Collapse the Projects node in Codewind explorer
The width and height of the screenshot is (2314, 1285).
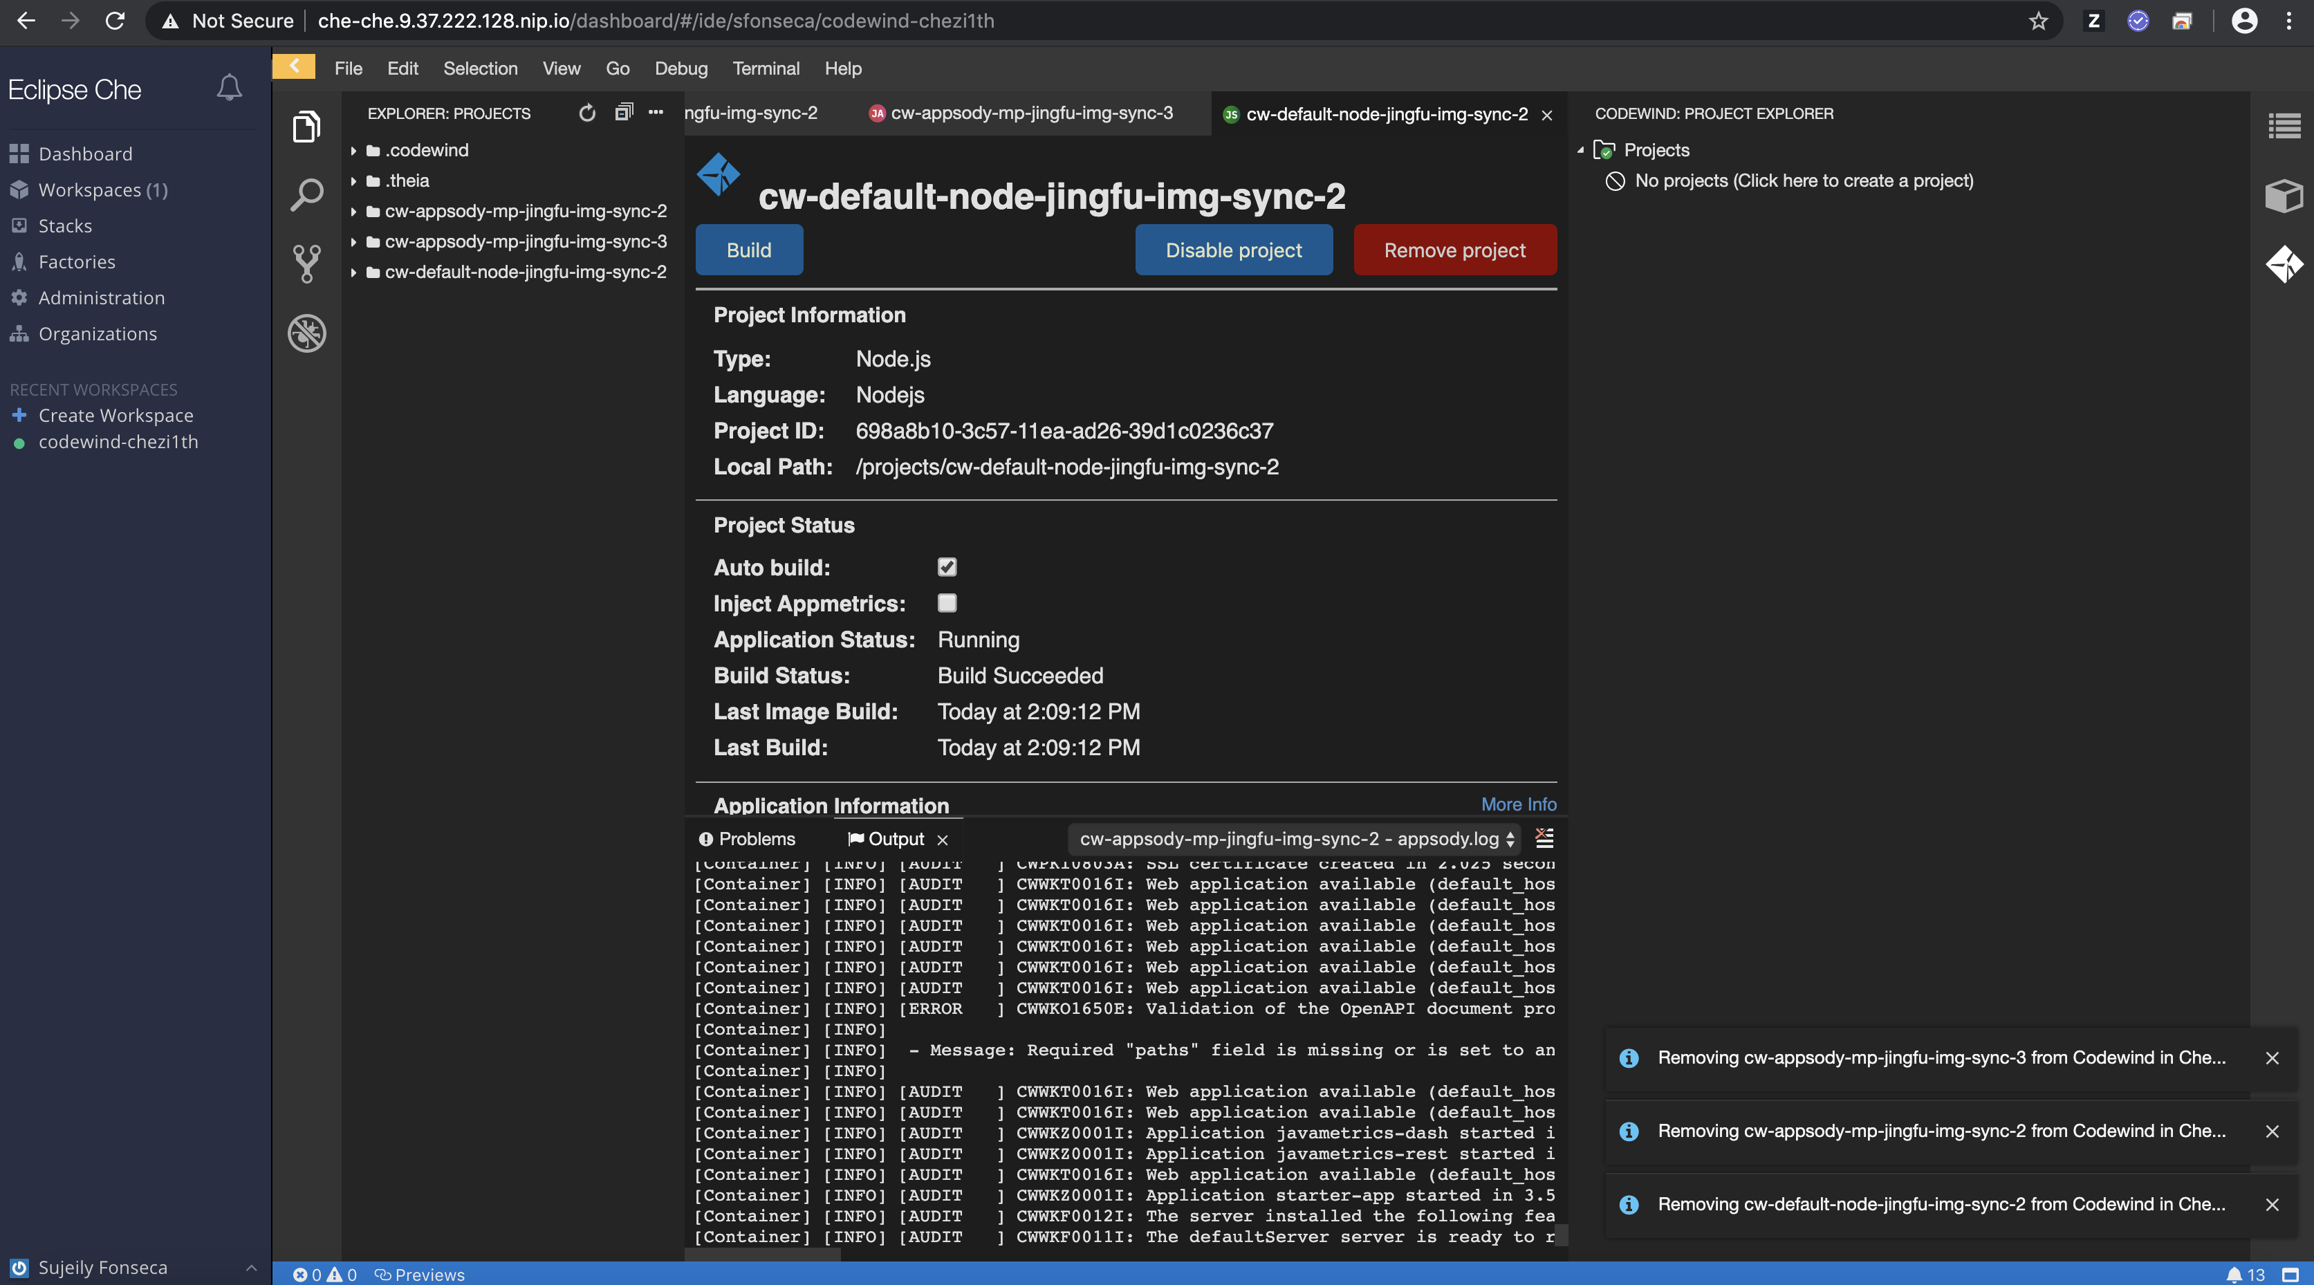1582,150
